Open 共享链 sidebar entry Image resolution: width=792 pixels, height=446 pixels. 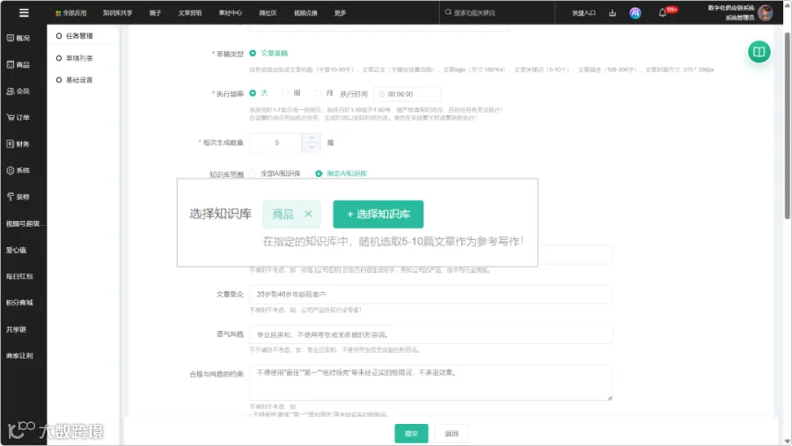[x=16, y=329]
